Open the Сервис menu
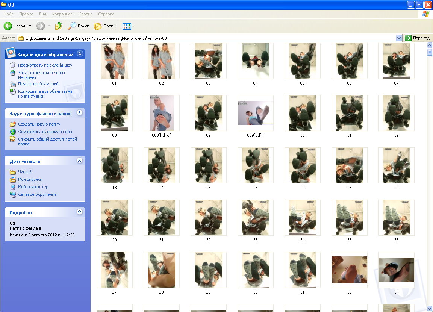The image size is (433, 312). pos(85,14)
